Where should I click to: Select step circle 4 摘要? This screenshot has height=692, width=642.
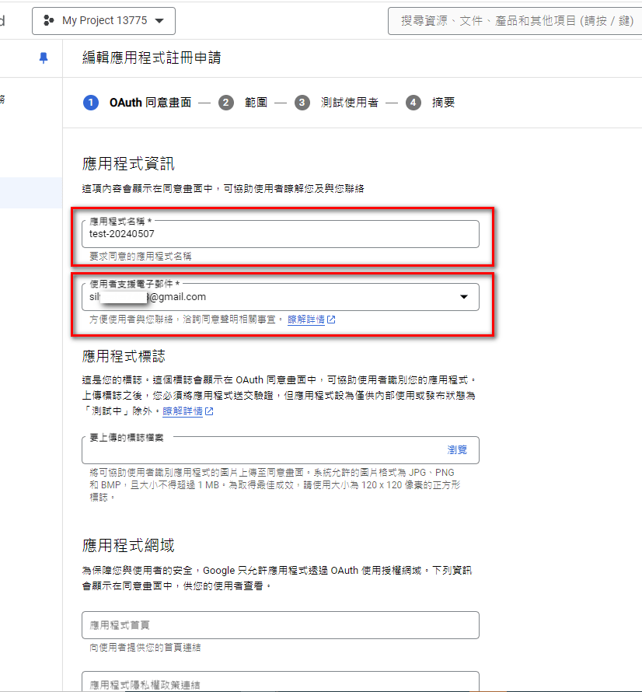coord(413,102)
